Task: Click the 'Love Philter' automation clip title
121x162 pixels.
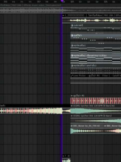Action: pyautogui.click(x=97, y=76)
